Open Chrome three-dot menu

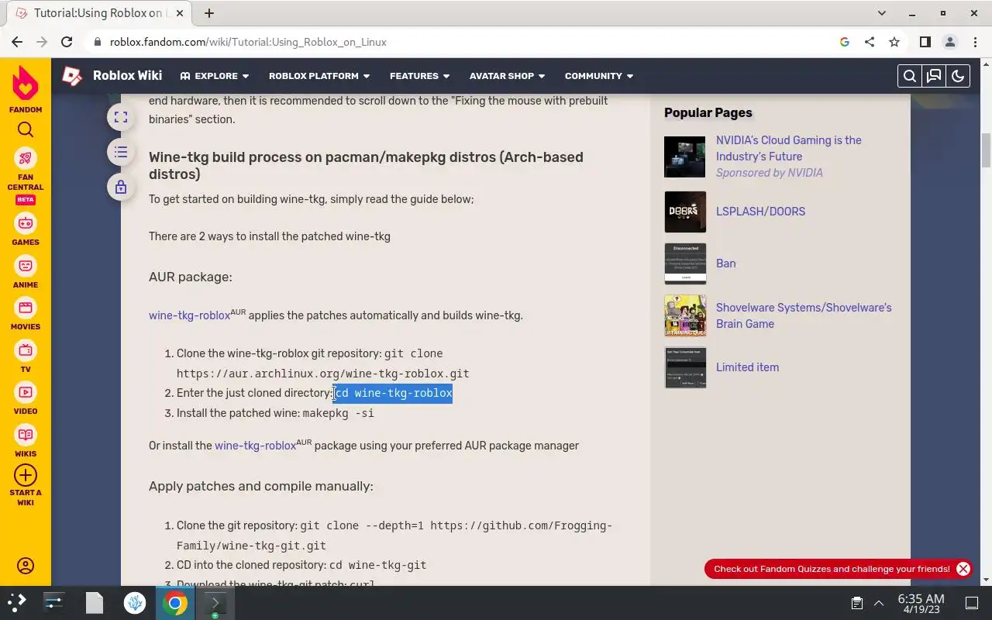(x=975, y=42)
